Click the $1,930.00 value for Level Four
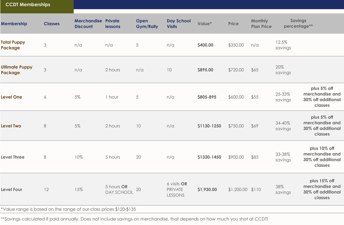344x225 pixels. 207,189
